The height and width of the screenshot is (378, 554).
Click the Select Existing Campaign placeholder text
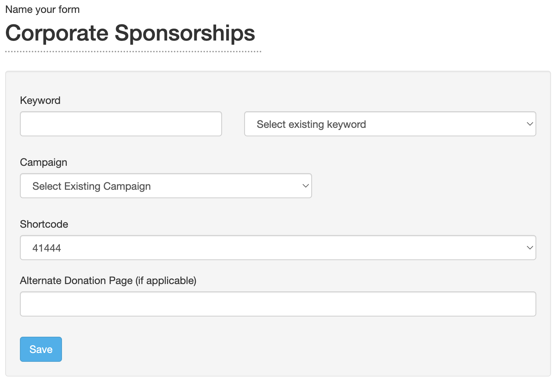[91, 186]
